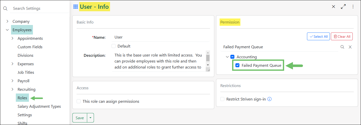
Task: Expand the panel with the diagonal arrows icon
Action: [343, 7]
